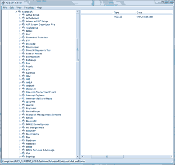This screenshot has height=165, width=175.
Task: Click the Internet Mail and News open folder icon
Action: pyautogui.click(x=23, y=99)
